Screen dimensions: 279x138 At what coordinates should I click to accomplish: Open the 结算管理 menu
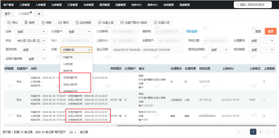coord(121,5)
